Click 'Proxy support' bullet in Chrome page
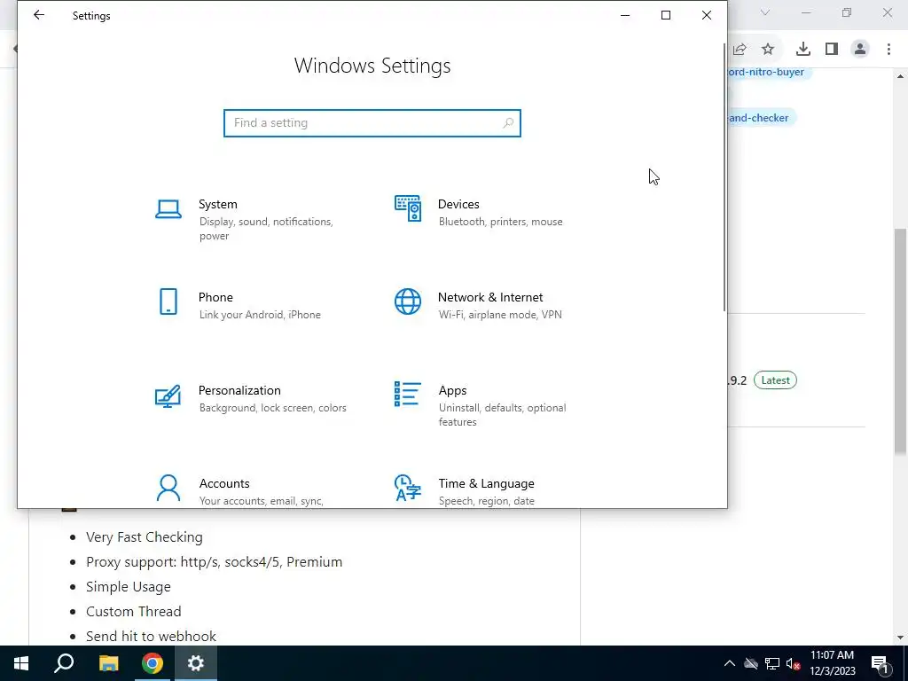 215,562
